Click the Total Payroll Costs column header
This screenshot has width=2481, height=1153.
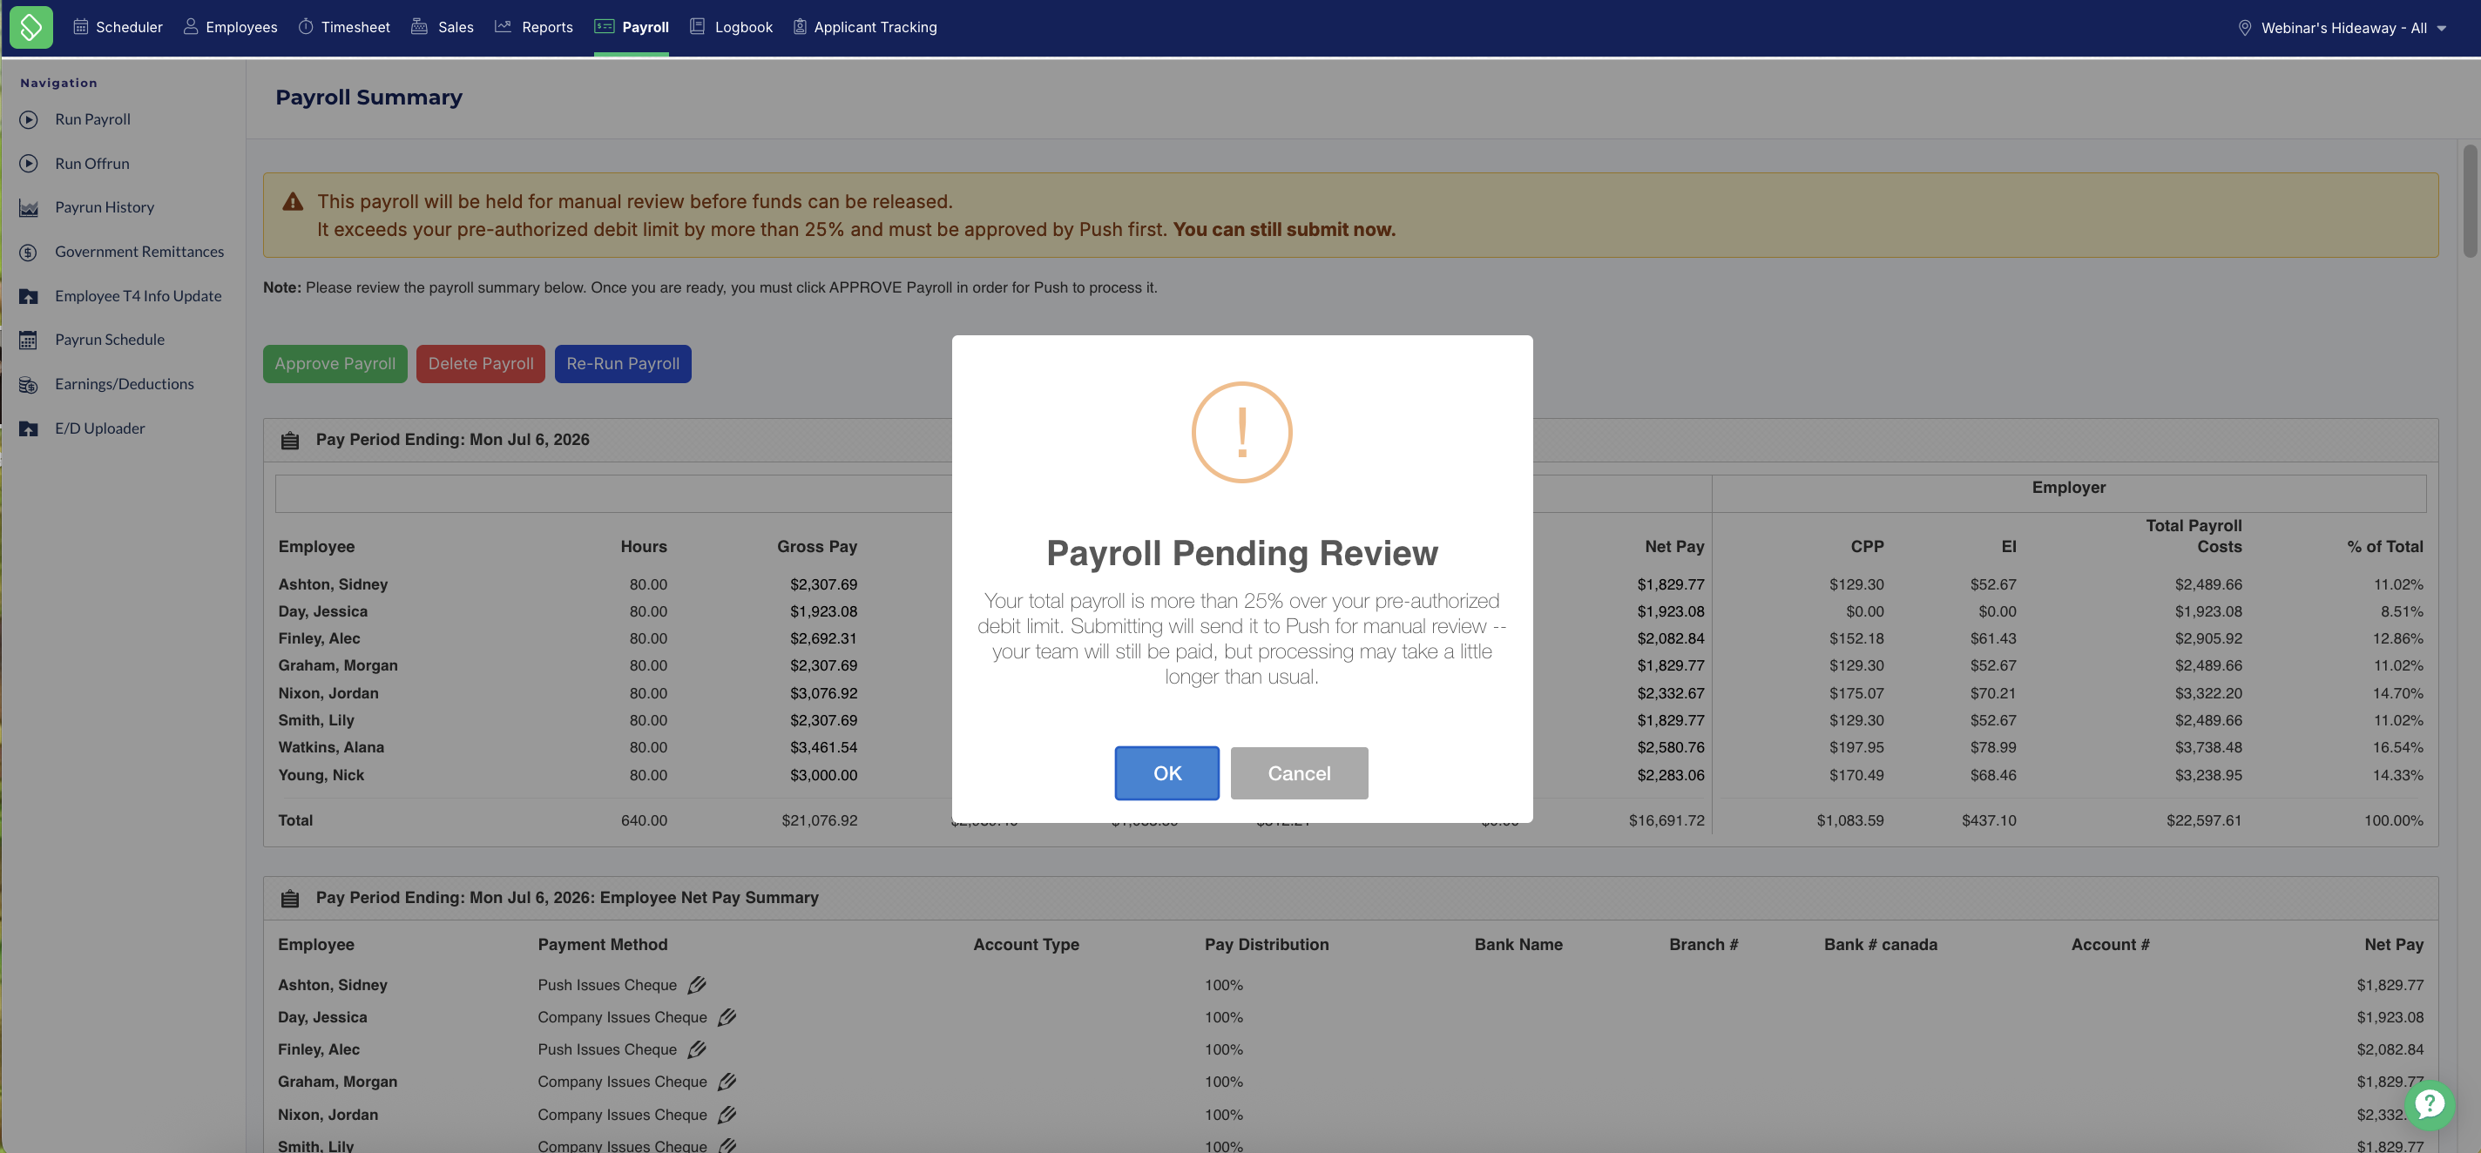(x=2193, y=536)
